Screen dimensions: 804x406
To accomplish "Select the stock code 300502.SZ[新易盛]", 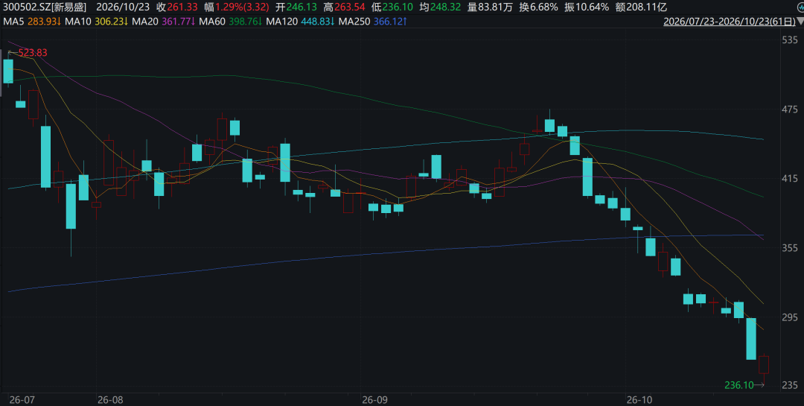I will point(45,7).
